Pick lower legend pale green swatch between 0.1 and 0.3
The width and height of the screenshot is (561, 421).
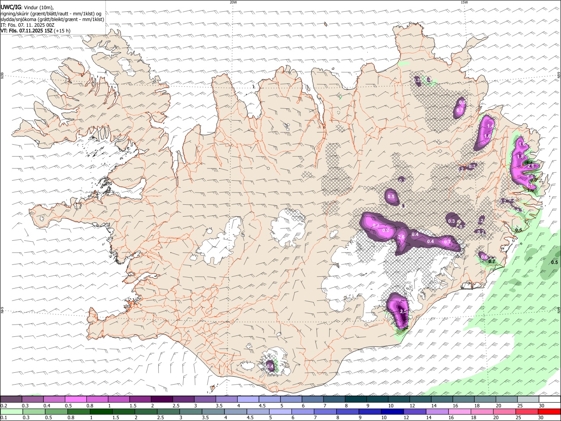pyautogui.click(x=11, y=411)
